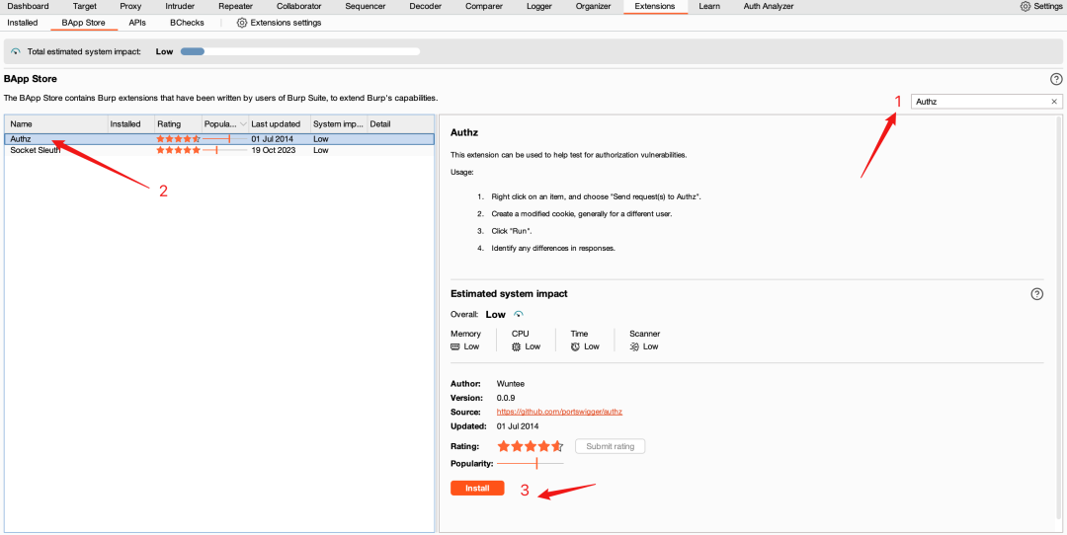The width and height of the screenshot is (1067, 535).
Task: Open the Organizer tab
Action: point(593,6)
